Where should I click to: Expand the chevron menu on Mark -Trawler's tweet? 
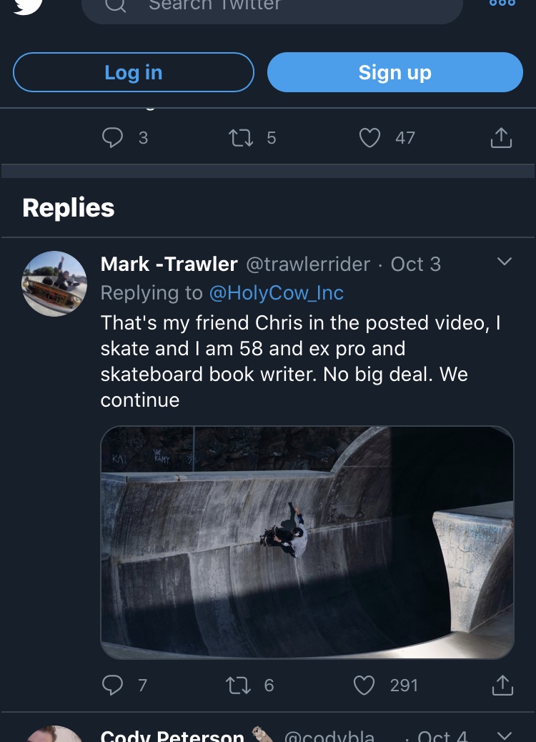504,262
